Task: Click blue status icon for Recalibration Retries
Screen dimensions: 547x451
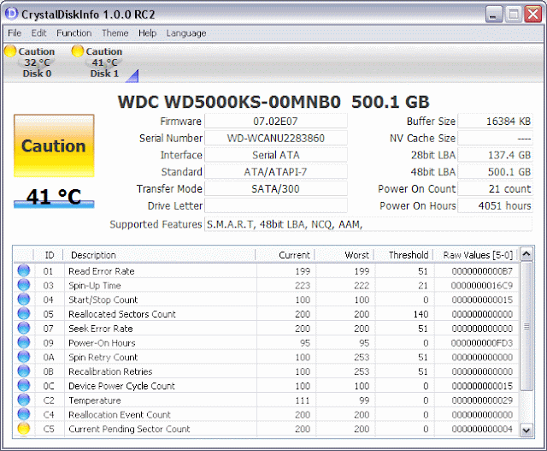Action: pyautogui.click(x=24, y=371)
